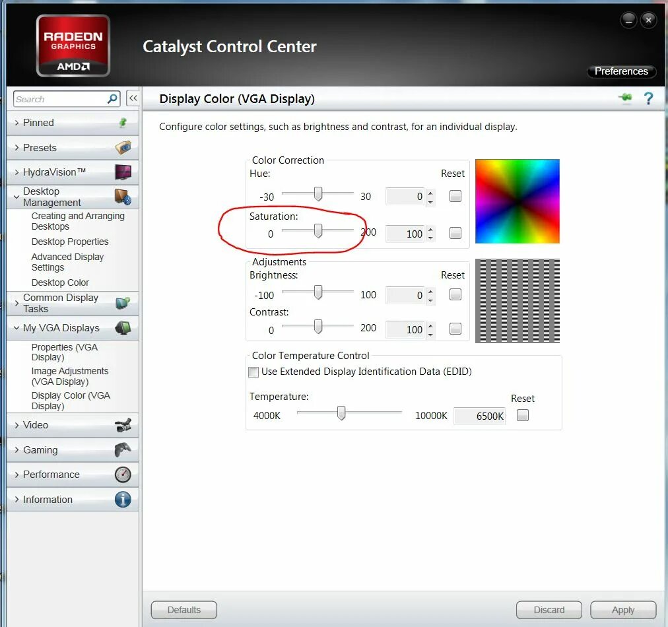The height and width of the screenshot is (627, 668).
Task: Click the Common Display Tasks icon
Action: (123, 303)
